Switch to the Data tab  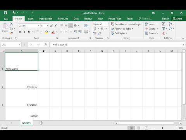pos(76,19)
